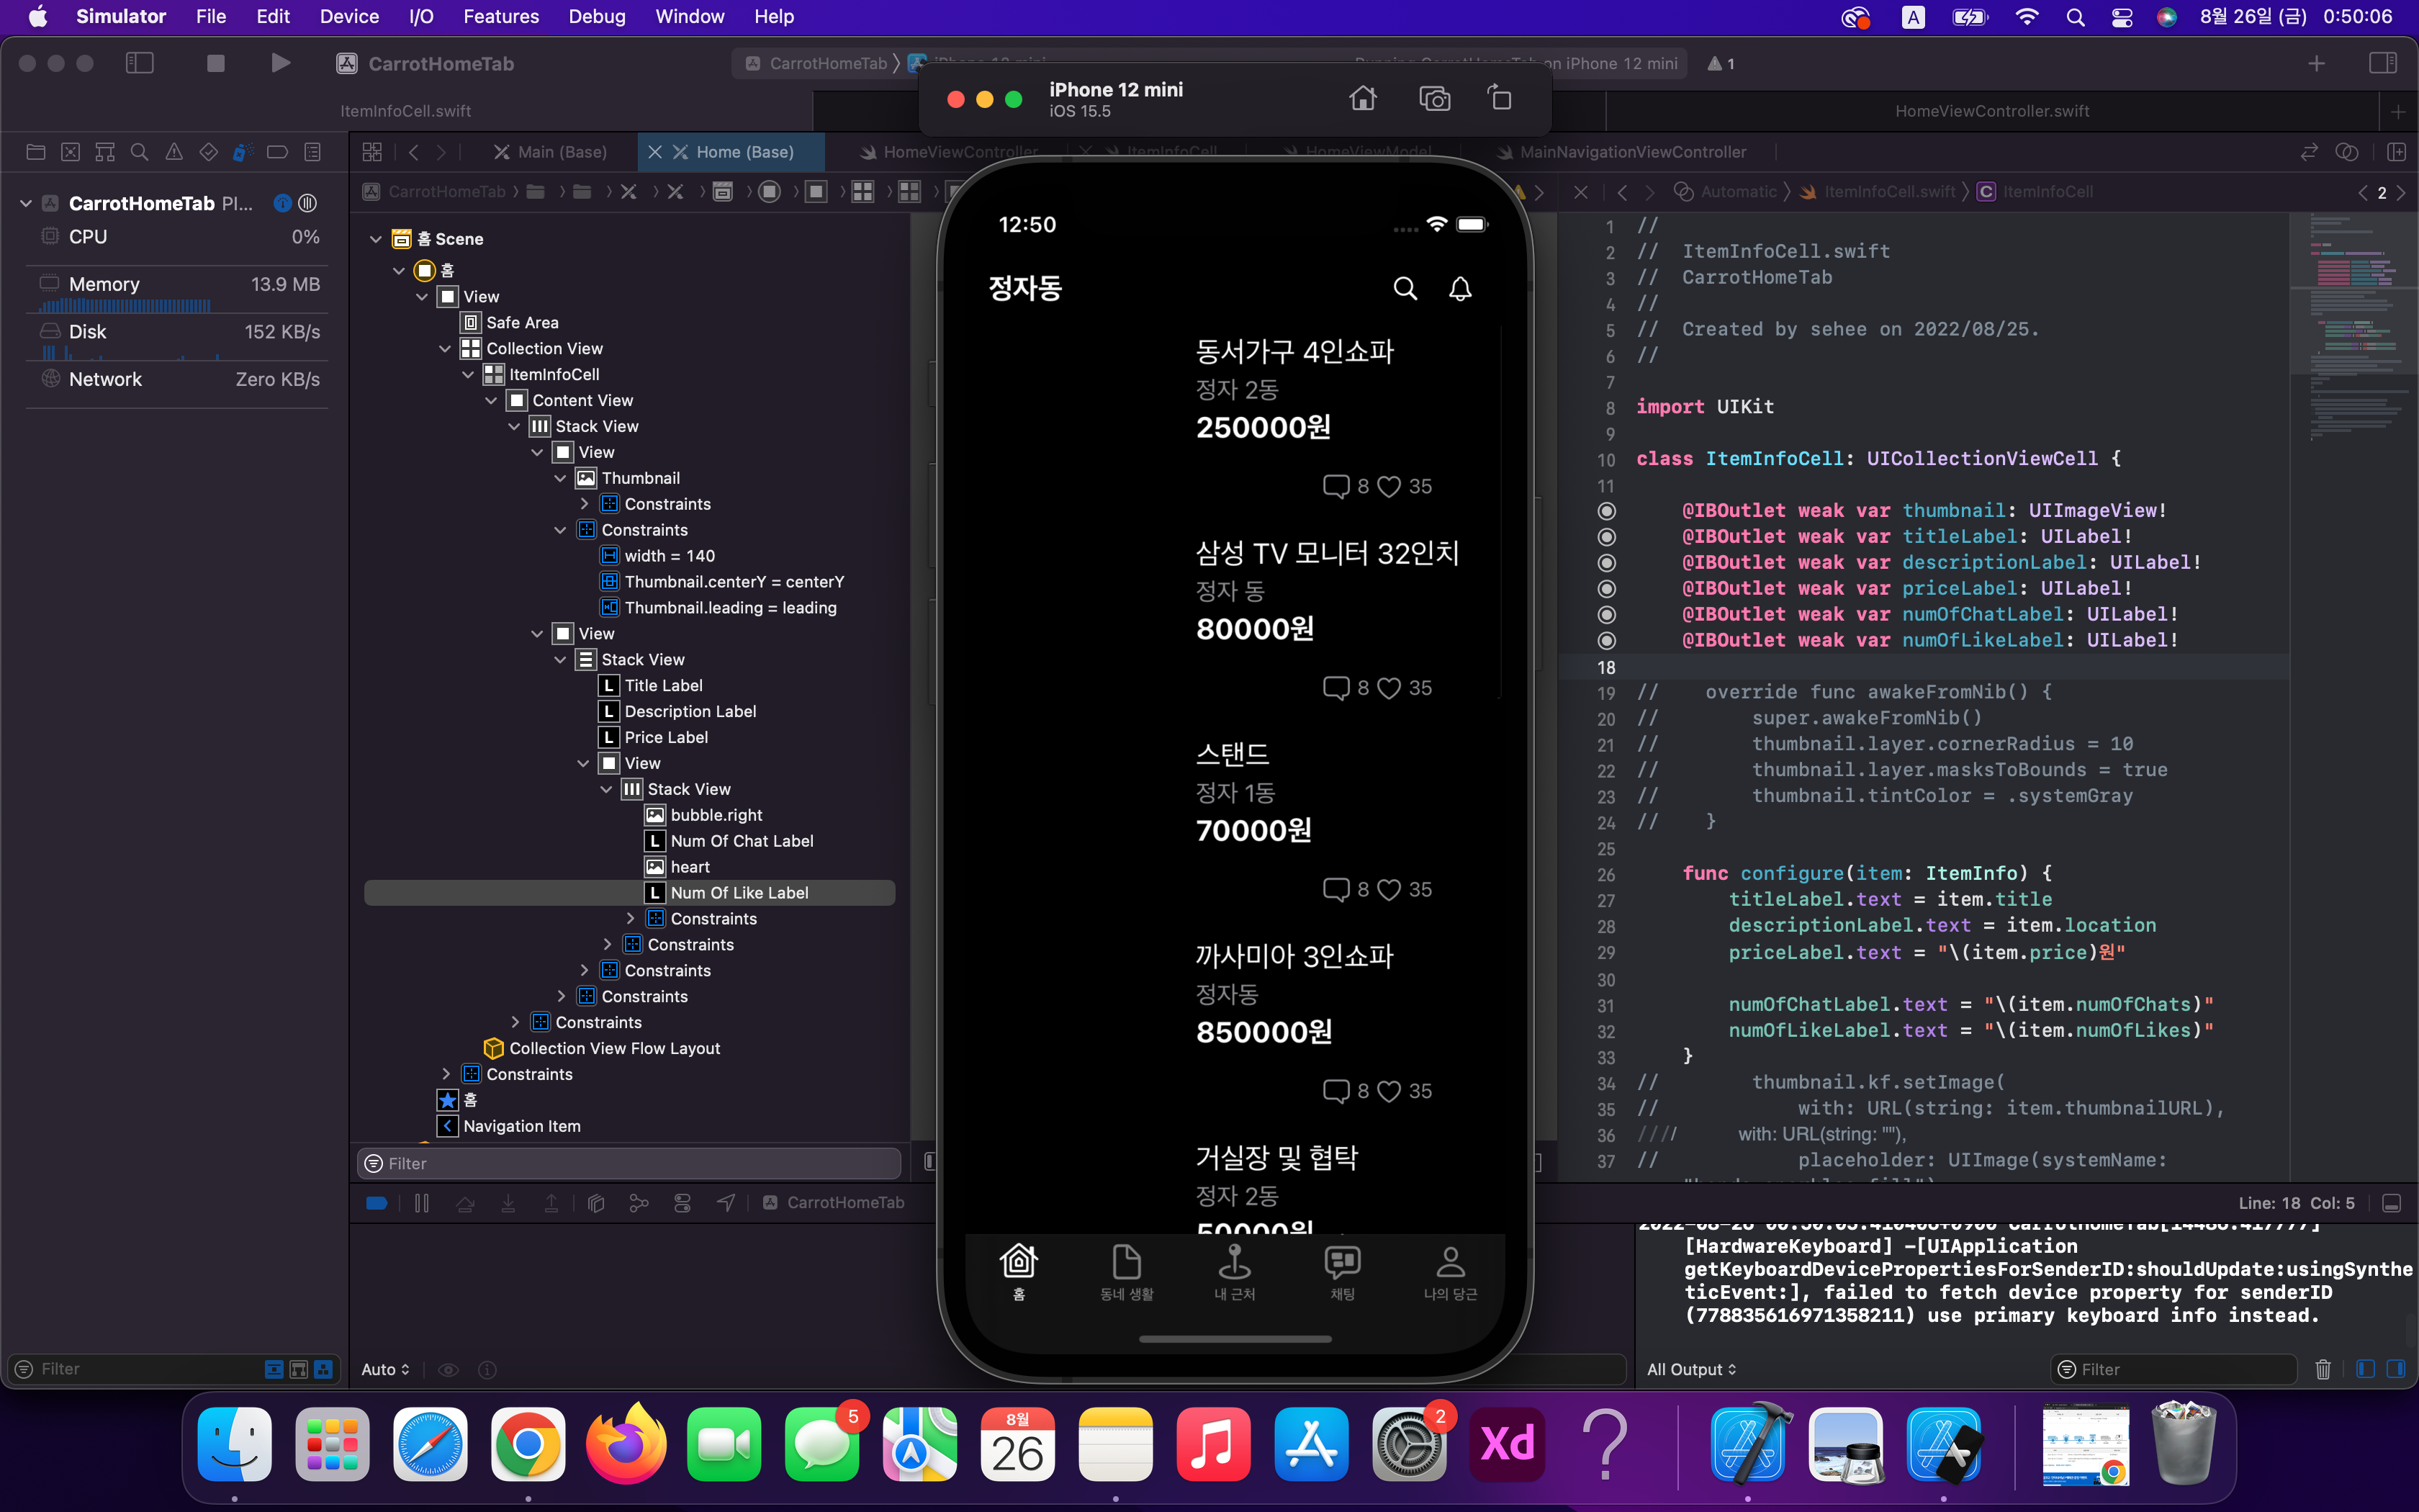2419x1512 pixels.
Task: Tap the notification bell in the app
Action: pos(1459,289)
